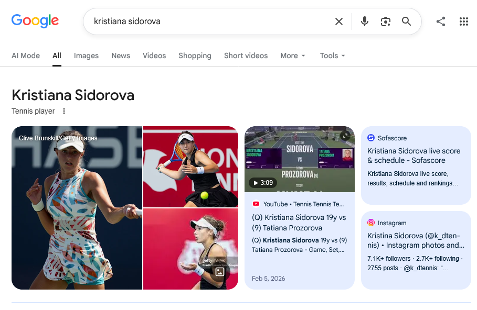Open the photo with blue racket
477x310 pixels.
190,167
